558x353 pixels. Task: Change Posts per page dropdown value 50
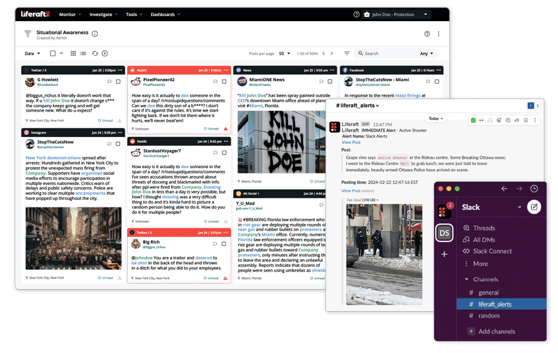pyautogui.click(x=285, y=54)
